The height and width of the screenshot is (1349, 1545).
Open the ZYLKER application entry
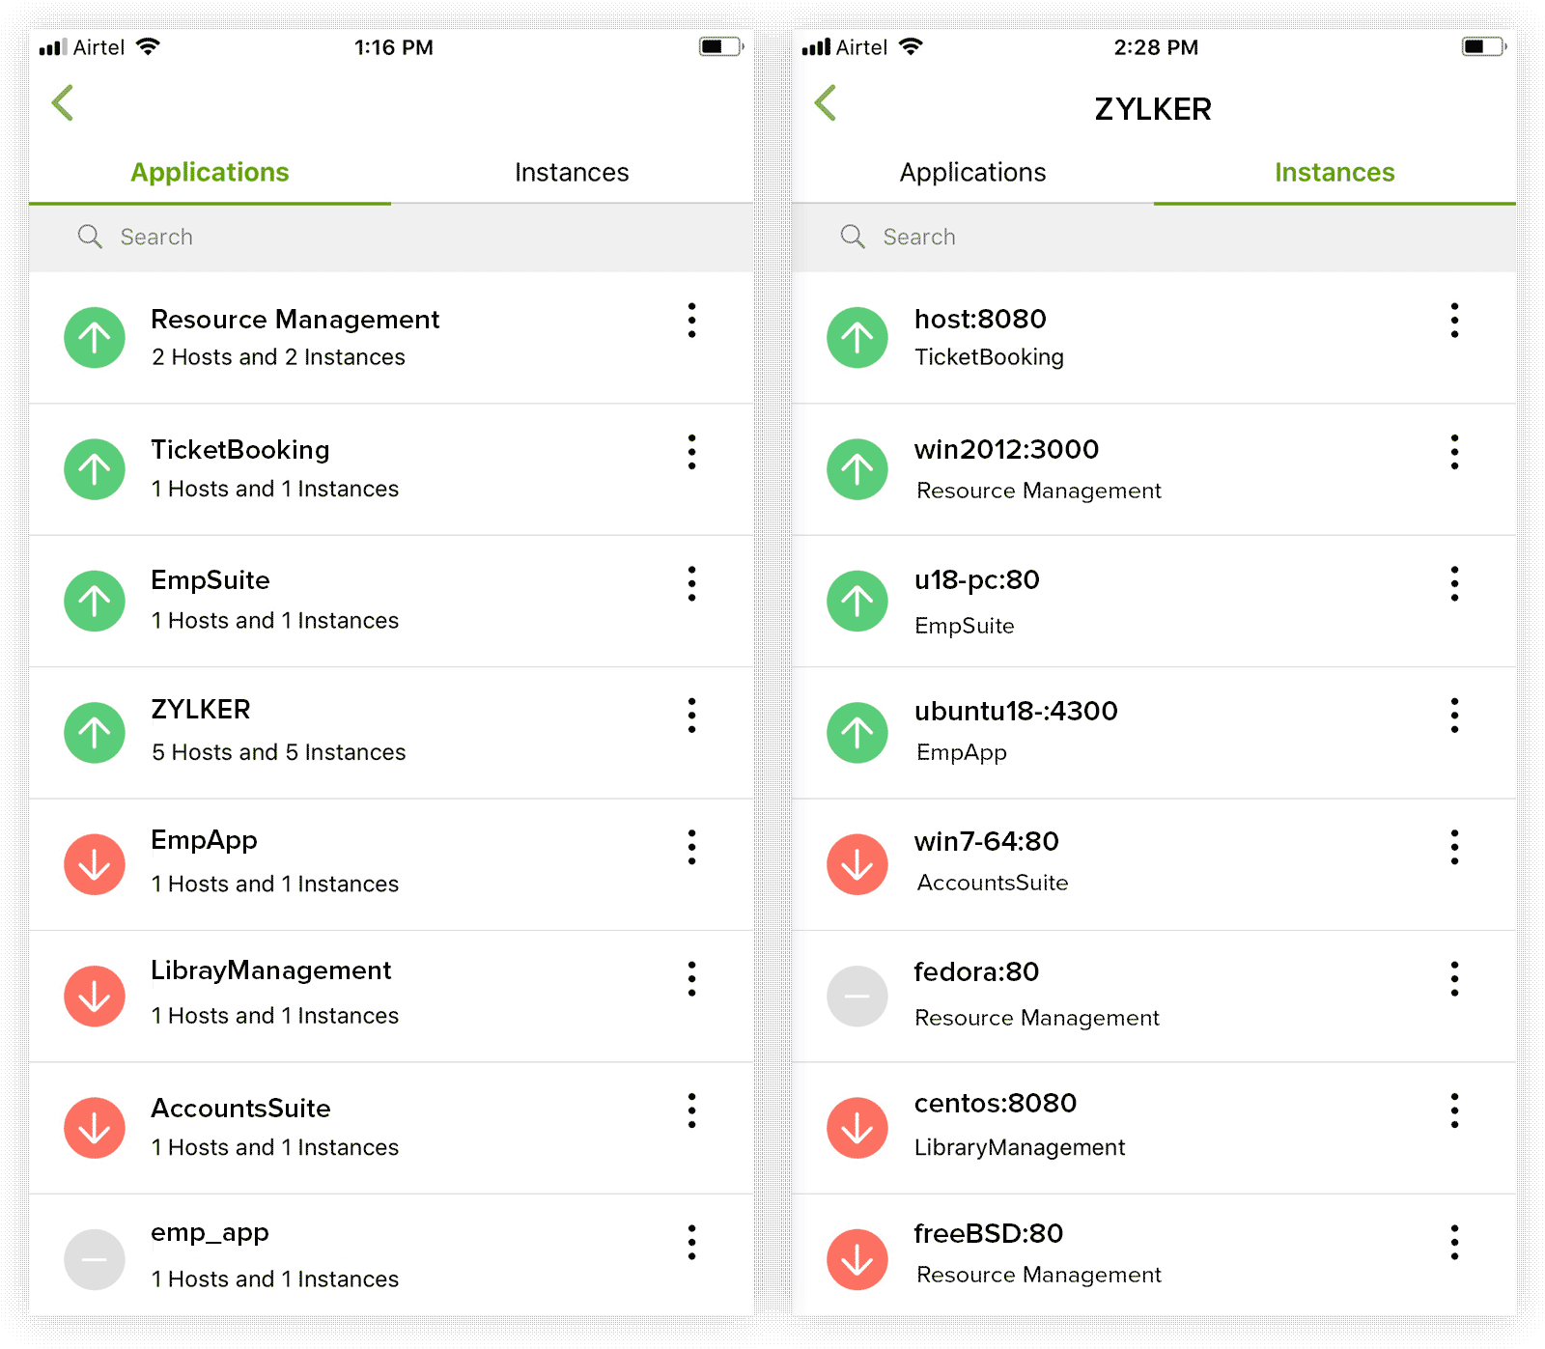point(391,733)
